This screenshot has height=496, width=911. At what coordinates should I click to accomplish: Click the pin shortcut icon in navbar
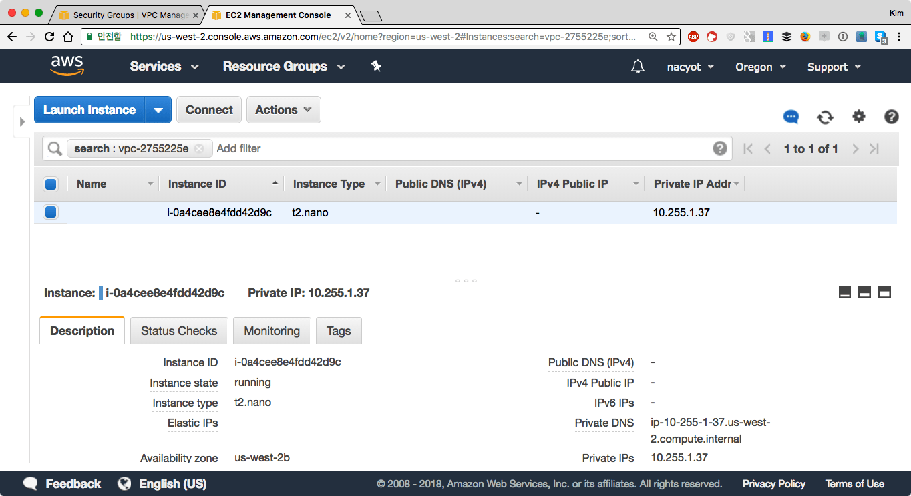[x=376, y=66]
